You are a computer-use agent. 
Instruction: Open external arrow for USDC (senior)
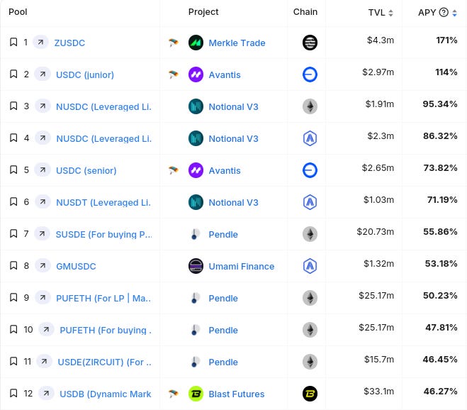tap(43, 170)
